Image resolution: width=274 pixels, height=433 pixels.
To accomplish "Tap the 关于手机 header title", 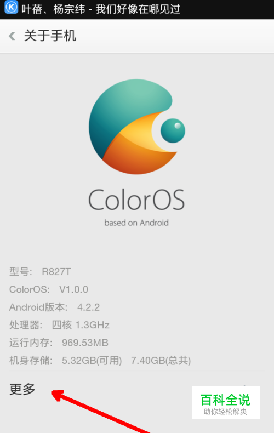I will (x=50, y=36).
